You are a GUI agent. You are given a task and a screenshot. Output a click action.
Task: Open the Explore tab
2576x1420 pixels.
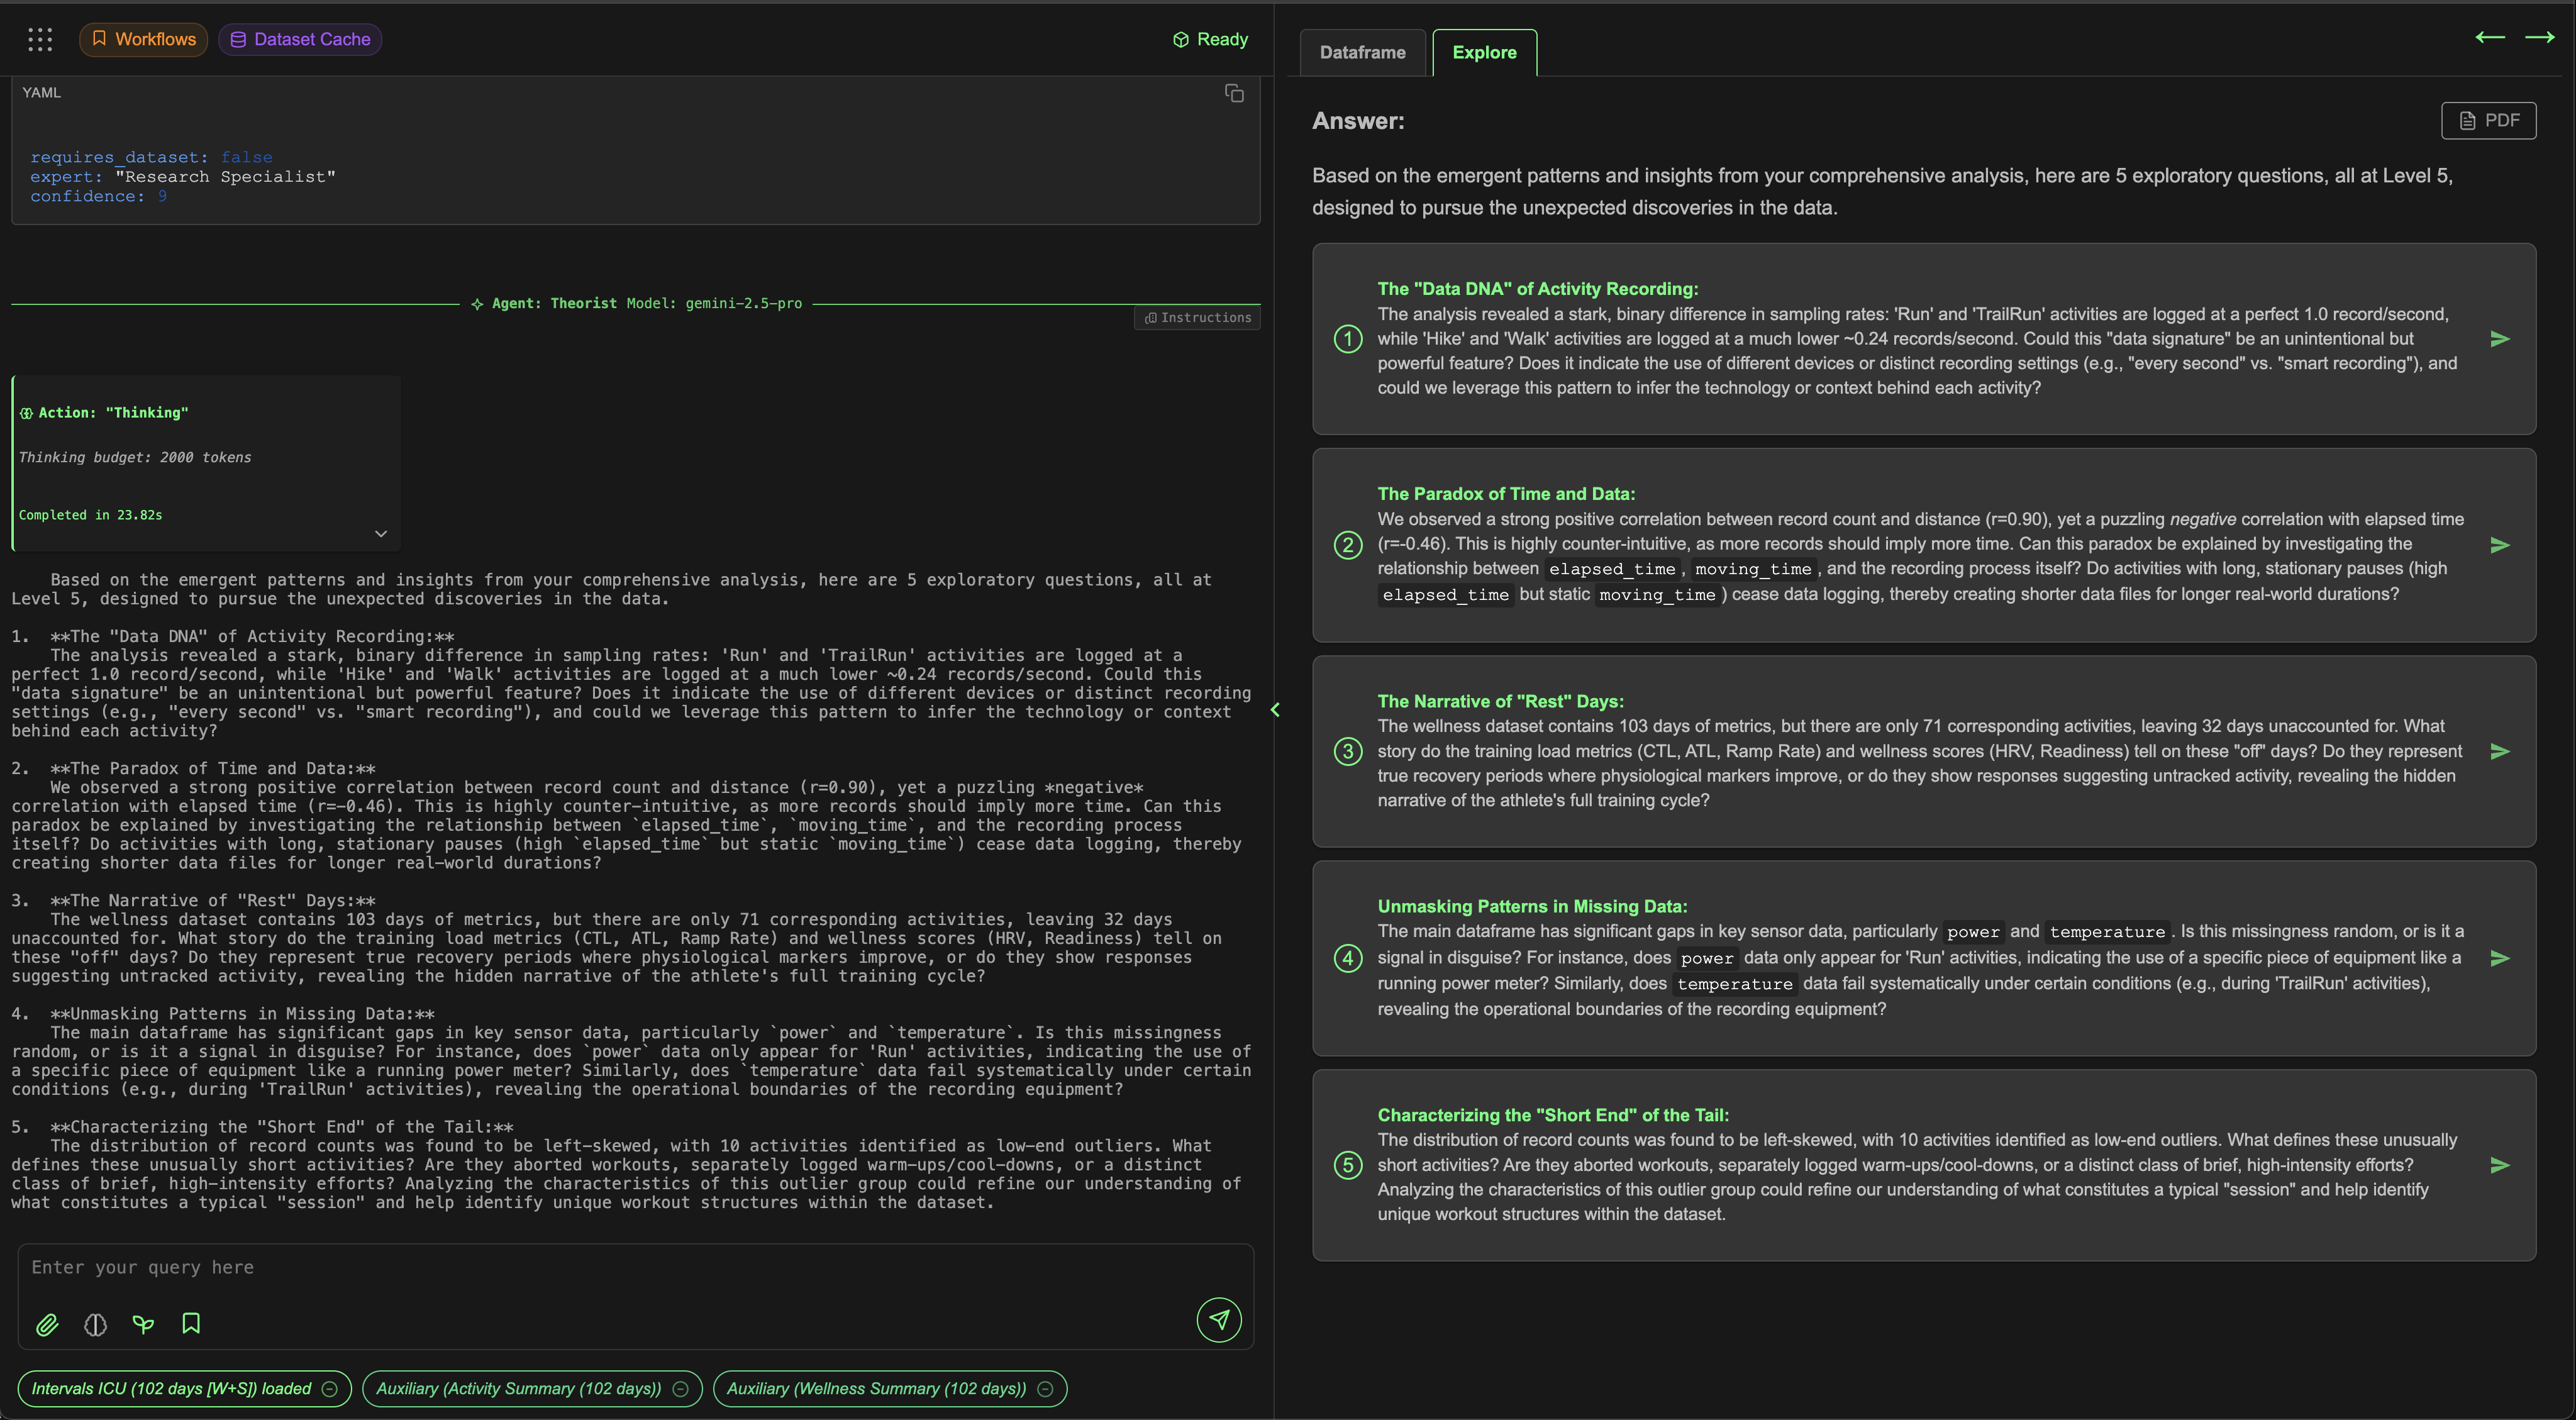pyautogui.click(x=1484, y=52)
